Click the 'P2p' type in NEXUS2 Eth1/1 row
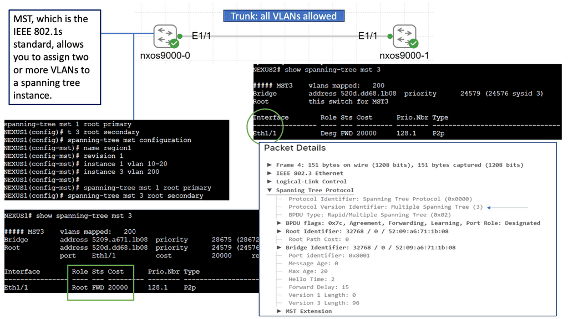Screen dimensions: 568x319 [439, 133]
